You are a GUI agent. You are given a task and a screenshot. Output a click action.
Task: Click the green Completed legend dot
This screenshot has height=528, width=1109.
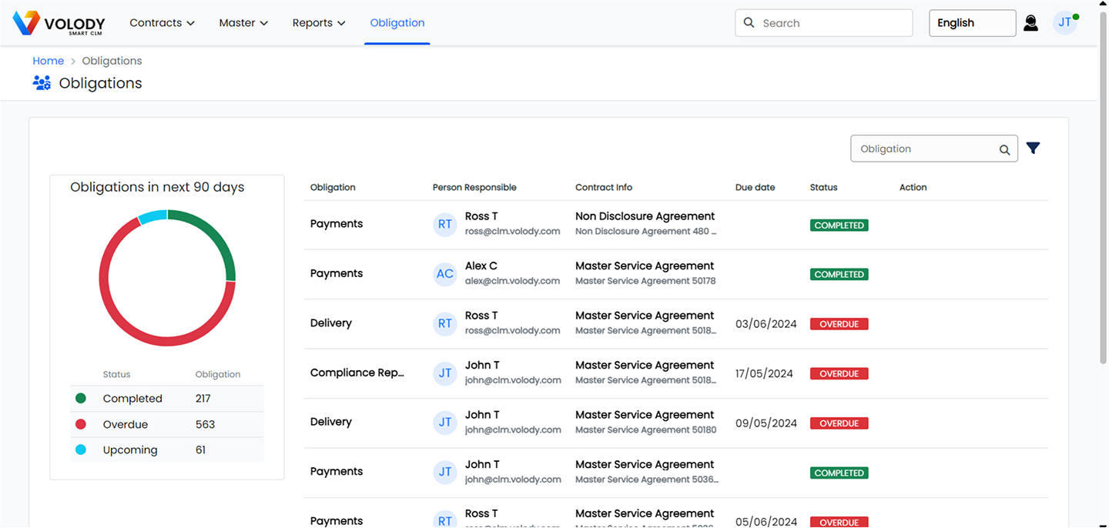click(x=81, y=399)
